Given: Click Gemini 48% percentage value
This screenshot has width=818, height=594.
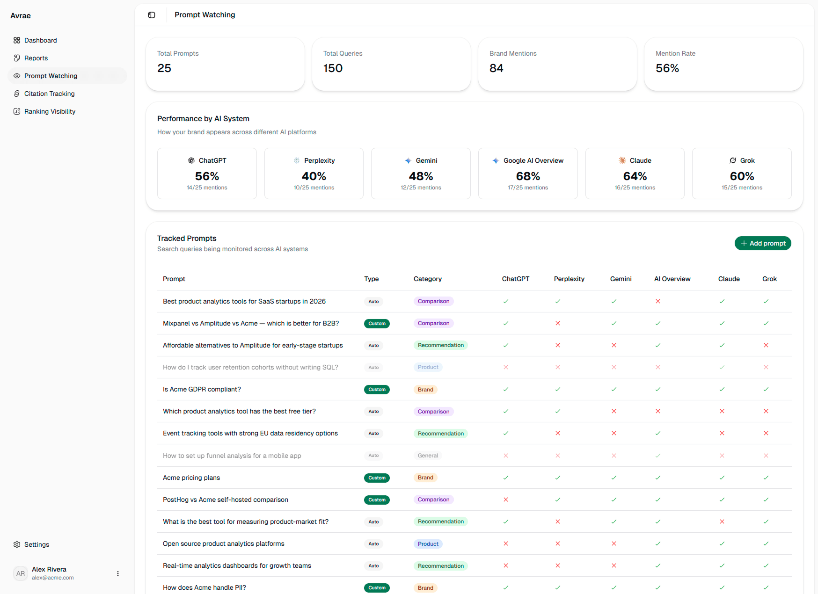Looking at the screenshot, I should (421, 176).
